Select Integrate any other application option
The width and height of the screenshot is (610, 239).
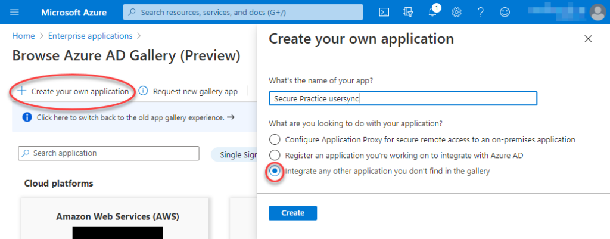(x=274, y=171)
